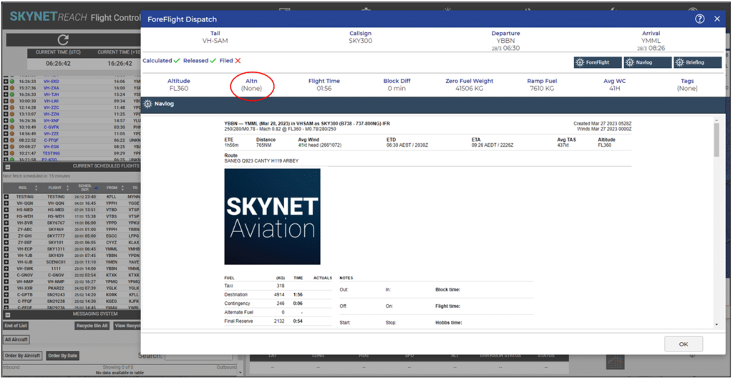Open the C-GVFK aircraft link
Viewport: 733px width, 378px height.
tap(51, 127)
